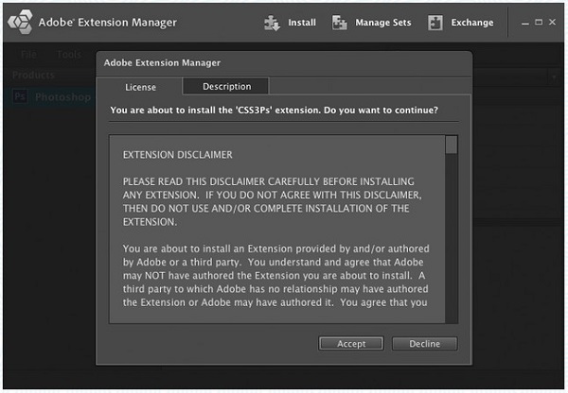Accept the extension disclaimer
The width and height of the screenshot is (568, 393).
coord(351,344)
